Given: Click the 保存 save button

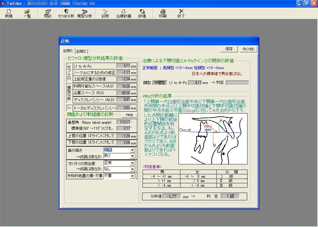Looking at the screenshot, I should (229, 49).
